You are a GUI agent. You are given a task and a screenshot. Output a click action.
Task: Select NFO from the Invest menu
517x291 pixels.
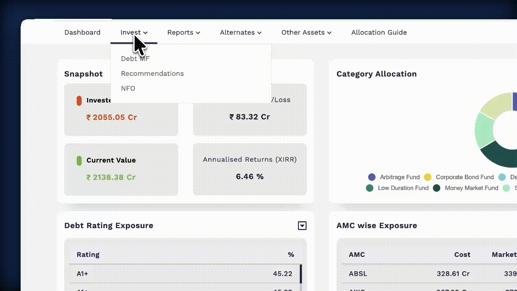[x=128, y=88]
